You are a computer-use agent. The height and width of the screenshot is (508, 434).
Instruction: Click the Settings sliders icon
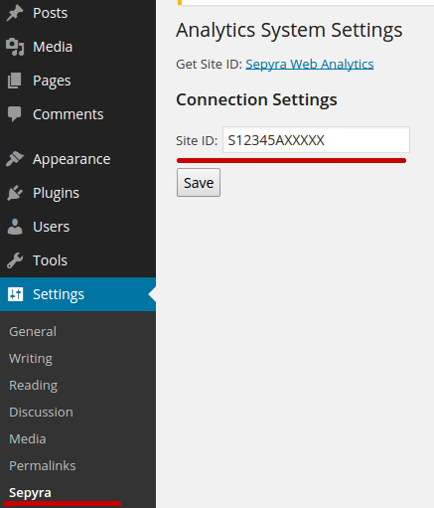coord(15,294)
